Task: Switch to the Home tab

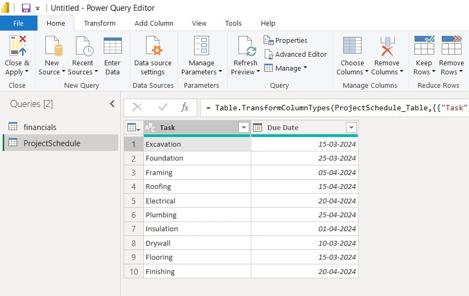Action: click(56, 23)
